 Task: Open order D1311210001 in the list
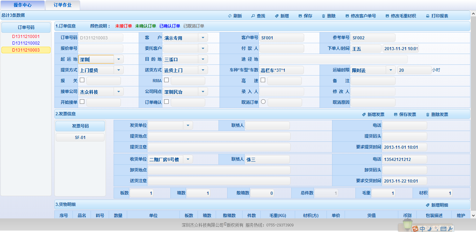tap(26, 37)
